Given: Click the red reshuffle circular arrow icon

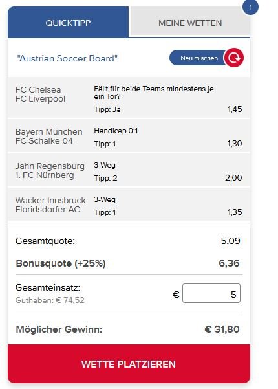Looking at the screenshot, I should click(x=233, y=58).
